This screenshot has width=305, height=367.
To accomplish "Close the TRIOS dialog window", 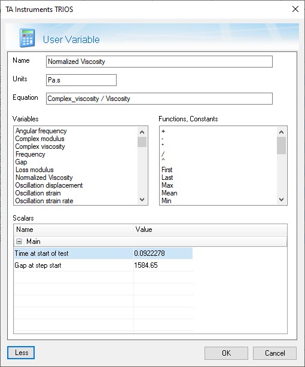I will 295,9.
